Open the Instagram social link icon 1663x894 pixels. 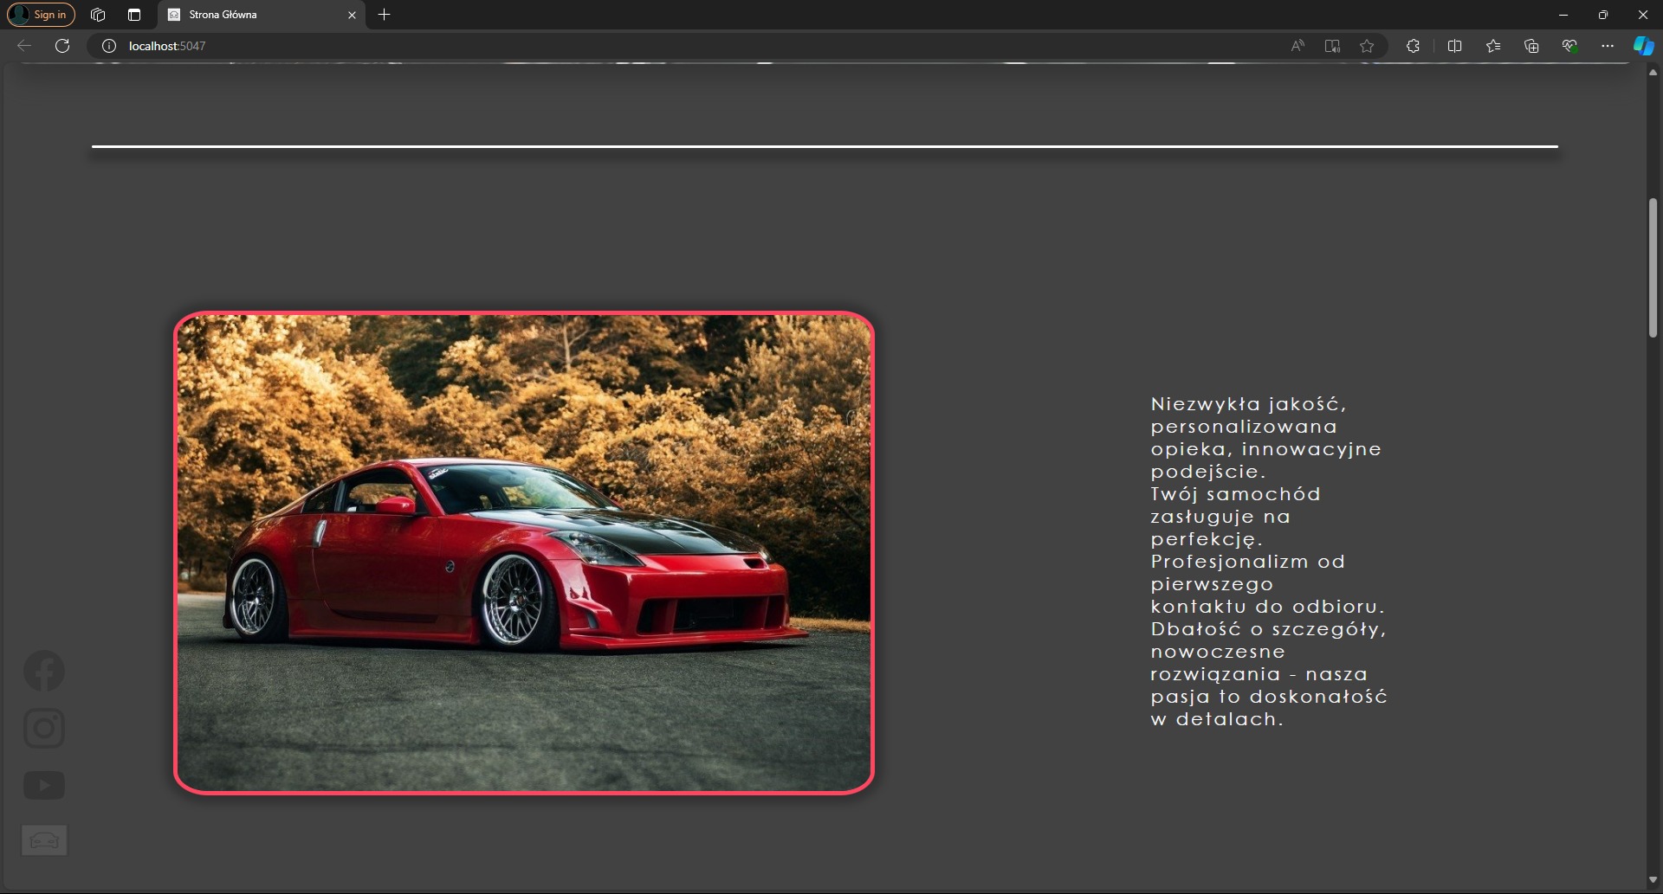[x=44, y=728]
